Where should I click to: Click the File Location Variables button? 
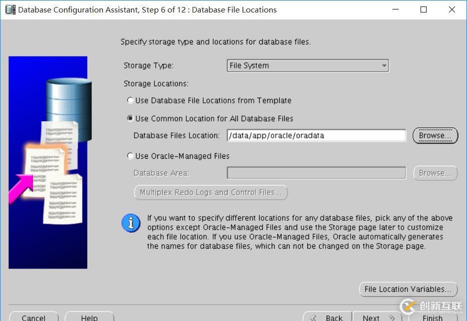[408, 289]
